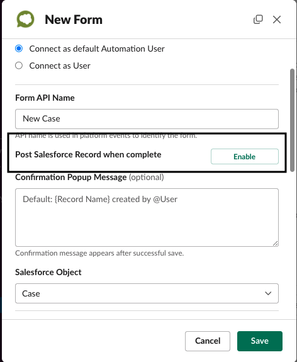Screen dimensions: 297x362
Task: Click the 'Connect as User' label text
Action: pos(60,66)
